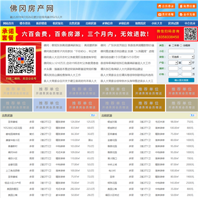
Task: Click the 佛冈房产网 site logo title
Action: (x=32, y=8)
